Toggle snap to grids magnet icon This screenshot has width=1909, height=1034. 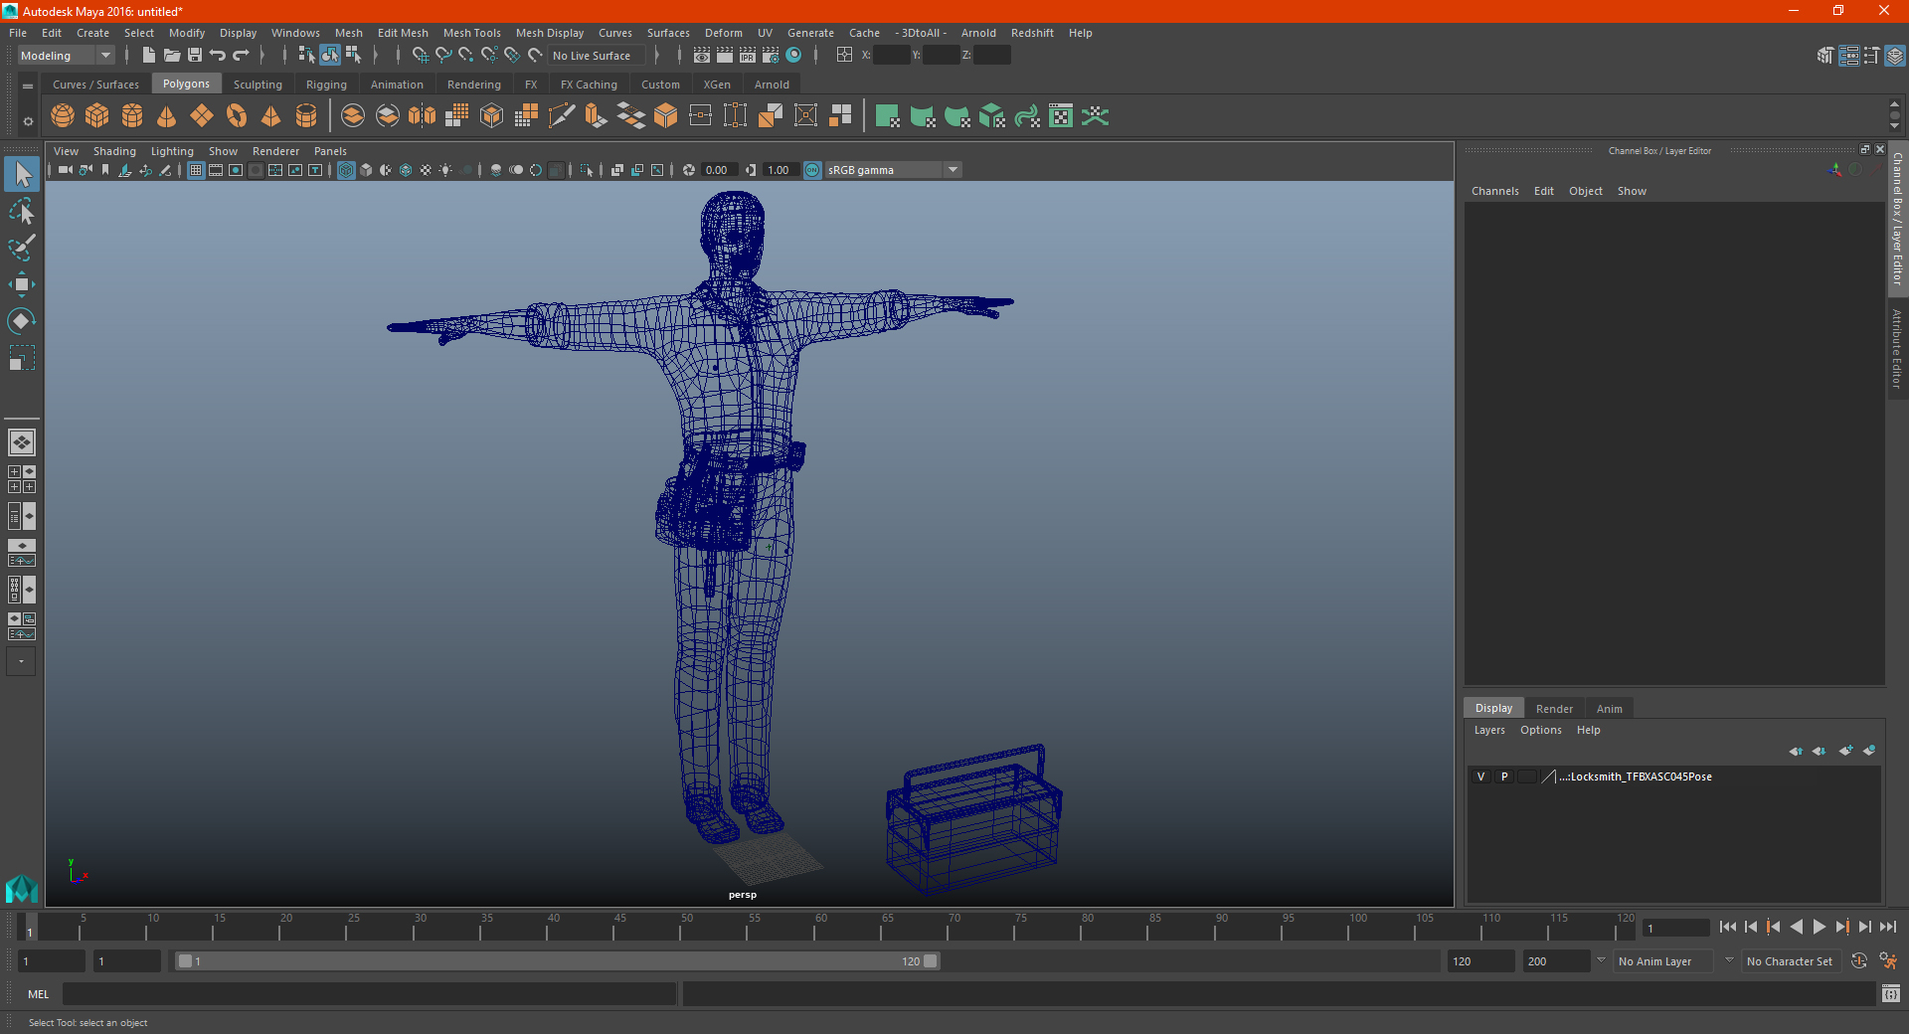pos(420,56)
